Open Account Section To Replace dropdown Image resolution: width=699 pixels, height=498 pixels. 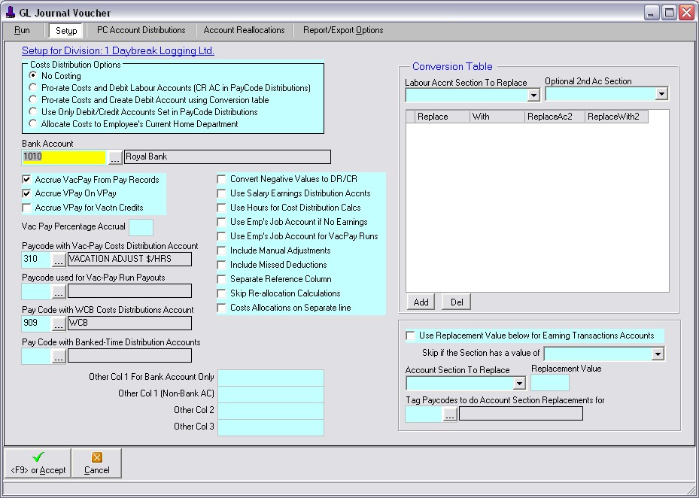pos(519,384)
